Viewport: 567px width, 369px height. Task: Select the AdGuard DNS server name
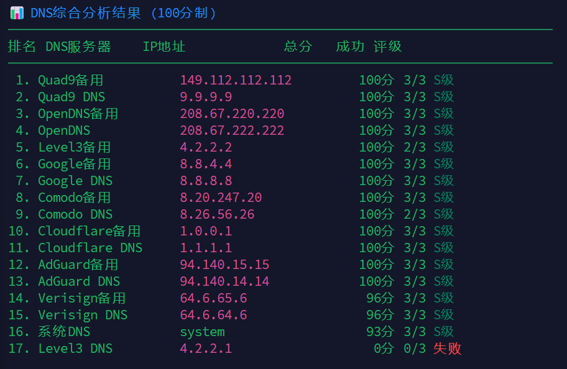[x=79, y=281]
